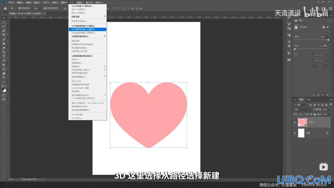The width and height of the screenshot is (334, 188).
Task: Click the Bilibili TV icon in video corner
Action: coord(323,167)
